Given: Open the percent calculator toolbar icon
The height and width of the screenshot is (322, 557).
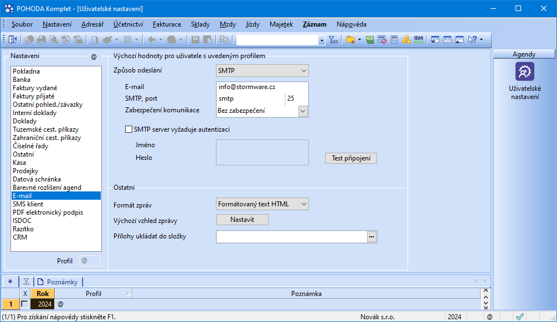Looking at the screenshot, I should 382,39.
